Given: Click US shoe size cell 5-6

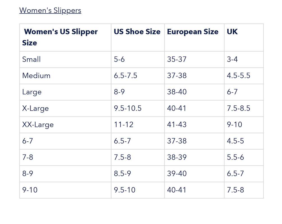Looking at the screenshot, I should tap(119, 59).
